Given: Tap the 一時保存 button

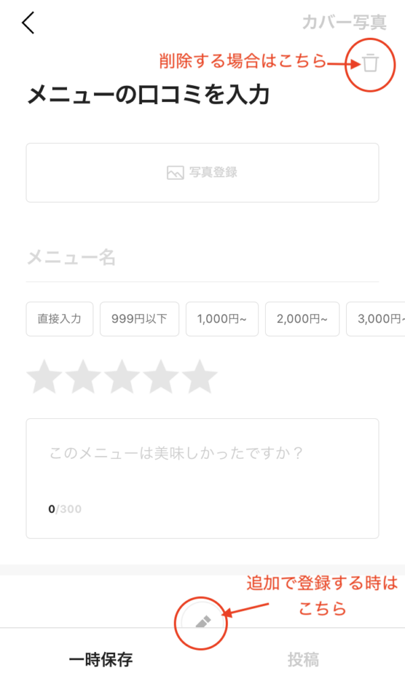Looking at the screenshot, I should click(101, 660).
